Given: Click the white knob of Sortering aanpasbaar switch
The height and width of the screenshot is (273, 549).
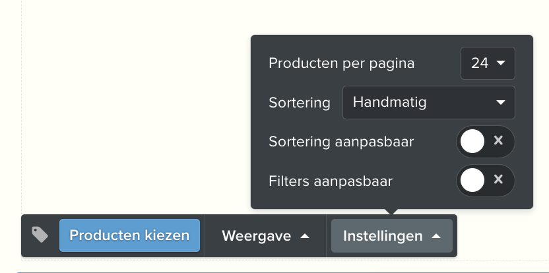Looking at the screenshot, I should (x=472, y=141).
